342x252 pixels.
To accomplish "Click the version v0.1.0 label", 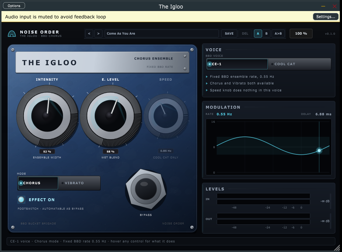I will 330,34.
